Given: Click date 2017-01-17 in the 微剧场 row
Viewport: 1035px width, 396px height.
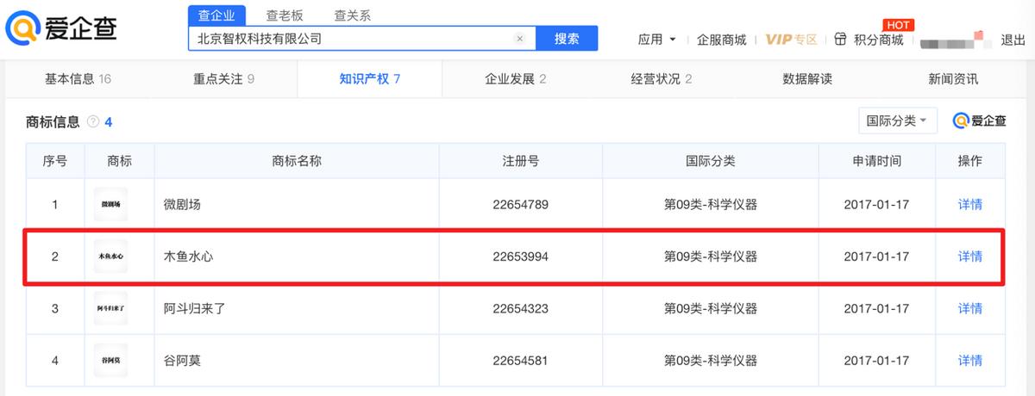Looking at the screenshot, I should pos(876,205).
